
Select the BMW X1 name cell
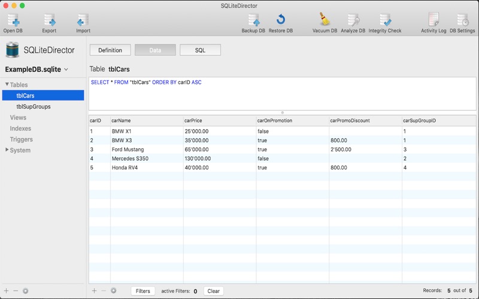coord(147,131)
